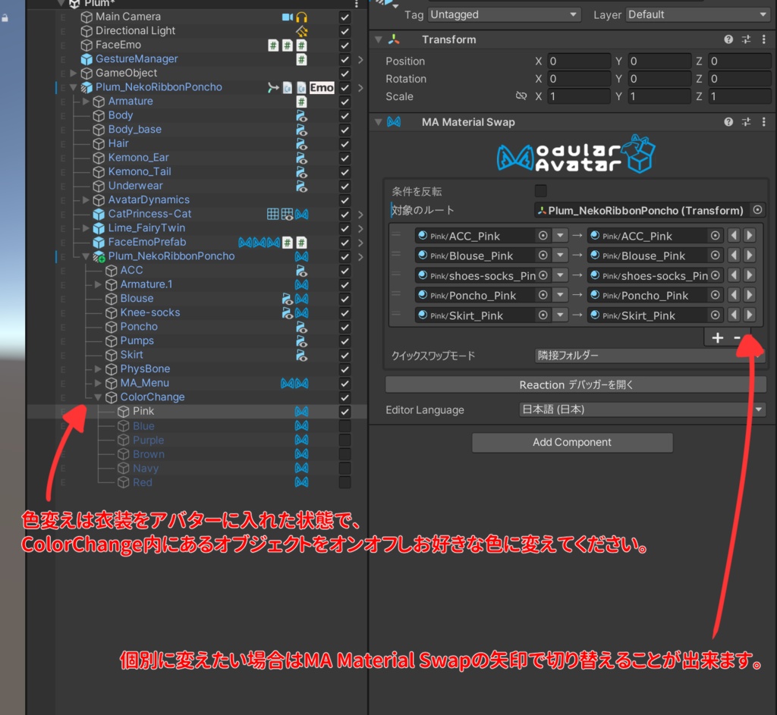The width and height of the screenshot is (777, 715).
Task: Enable the Red color object checkbox
Action: pos(345,482)
